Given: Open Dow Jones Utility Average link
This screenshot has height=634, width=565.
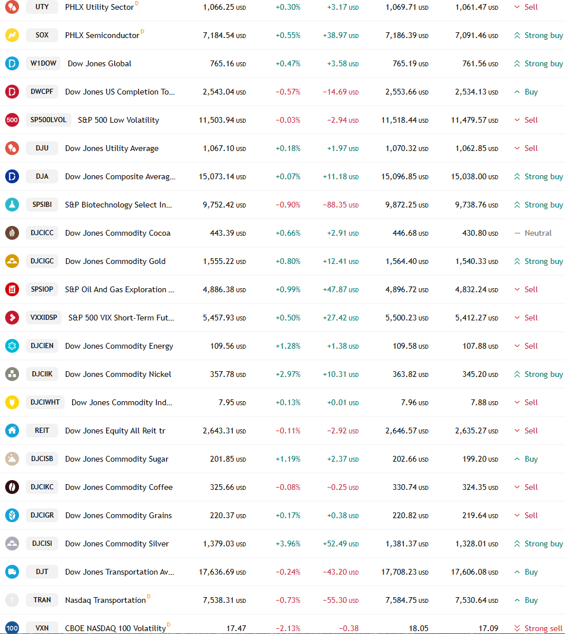Looking at the screenshot, I should coord(112,148).
